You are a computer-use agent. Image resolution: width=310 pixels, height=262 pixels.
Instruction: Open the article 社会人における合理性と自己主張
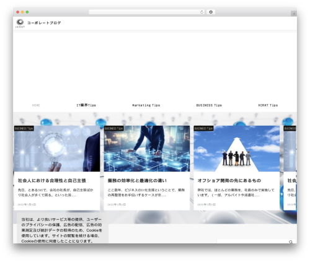(x=52, y=181)
